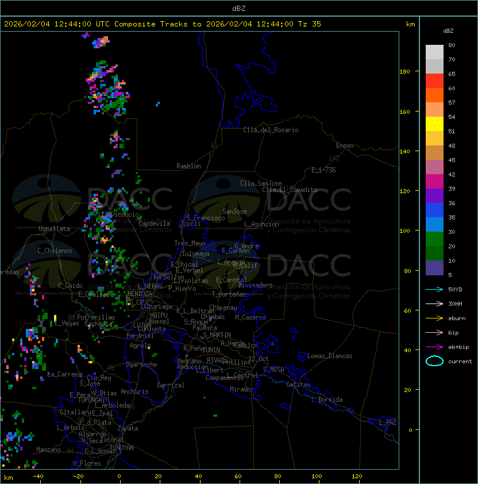The image size is (478, 484).
Task: Click the pink bip arrow in legend
Action: [x=434, y=332]
